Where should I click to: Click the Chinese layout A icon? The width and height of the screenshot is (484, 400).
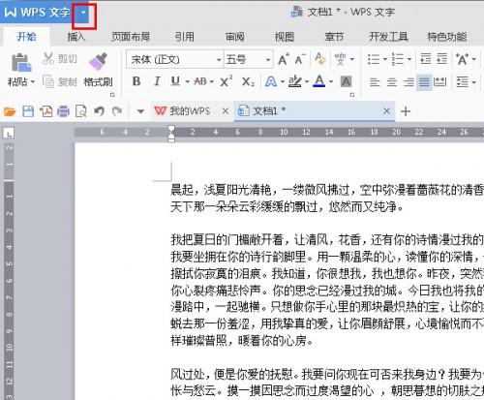(463, 59)
